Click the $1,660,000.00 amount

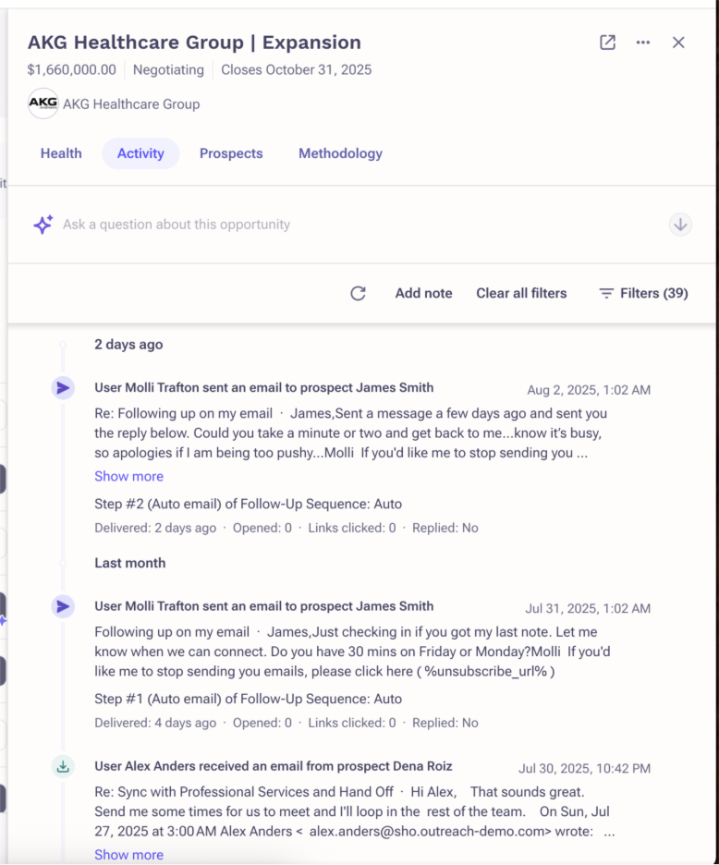click(72, 70)
